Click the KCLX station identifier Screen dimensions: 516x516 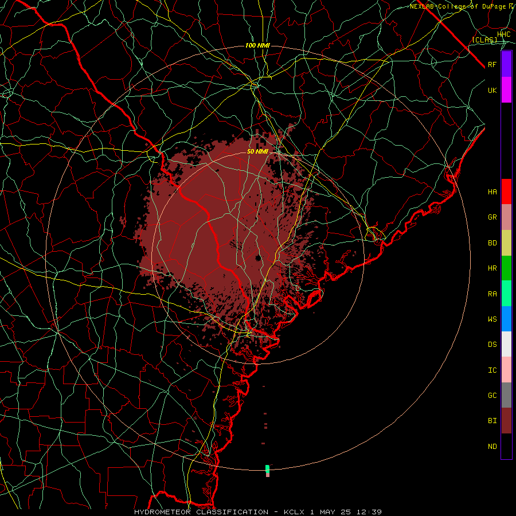[x=294, y=512]
